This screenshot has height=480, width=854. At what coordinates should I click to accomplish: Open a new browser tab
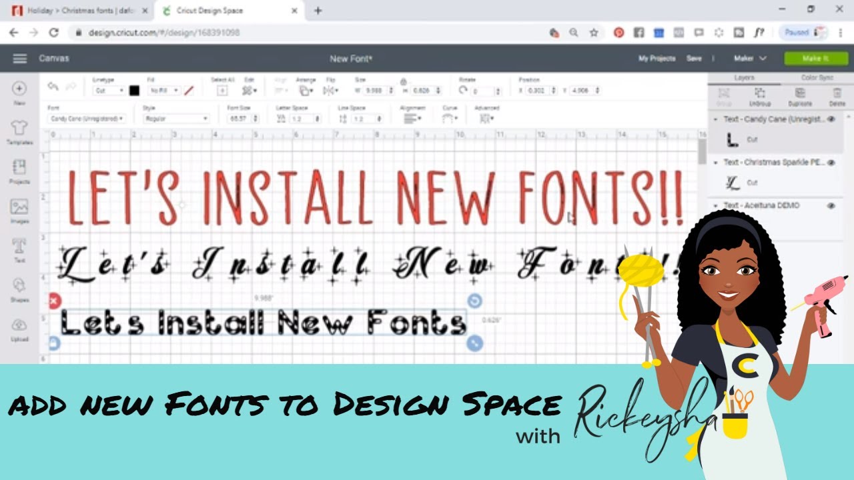coord(318,11)
